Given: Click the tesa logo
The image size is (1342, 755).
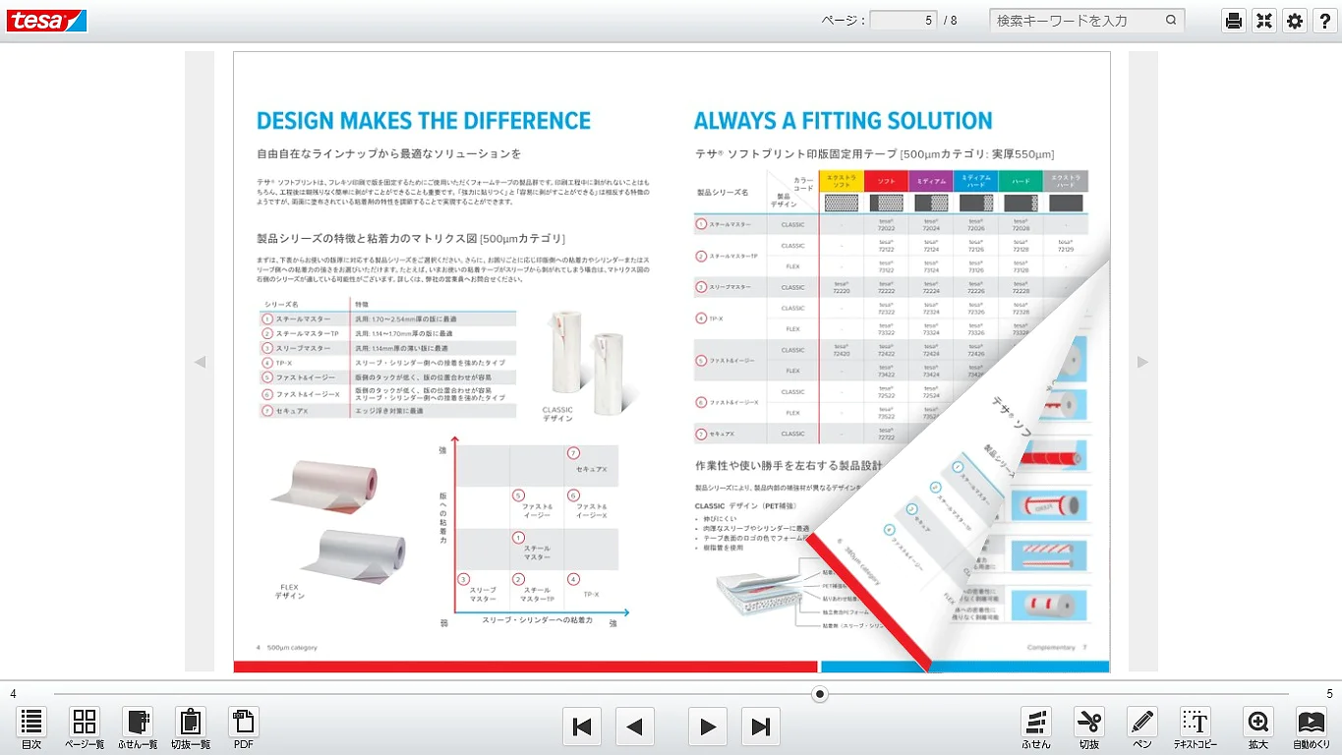Looking at the screenshot, I should point(46,21).
